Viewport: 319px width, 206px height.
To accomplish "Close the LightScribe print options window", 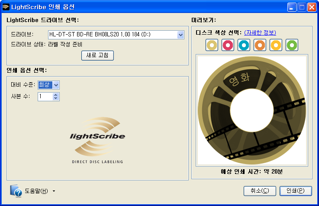I will coord(312,7).
